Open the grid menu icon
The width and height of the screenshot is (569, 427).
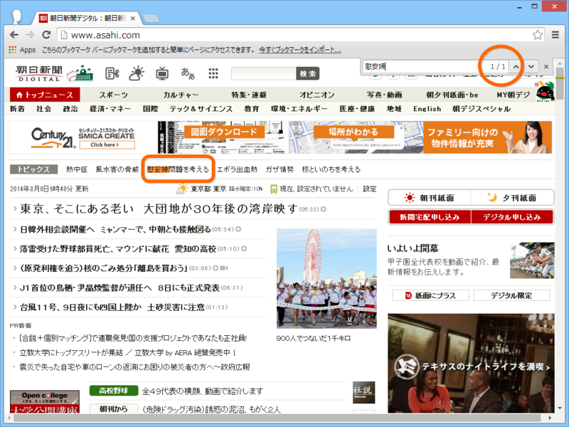213,73
